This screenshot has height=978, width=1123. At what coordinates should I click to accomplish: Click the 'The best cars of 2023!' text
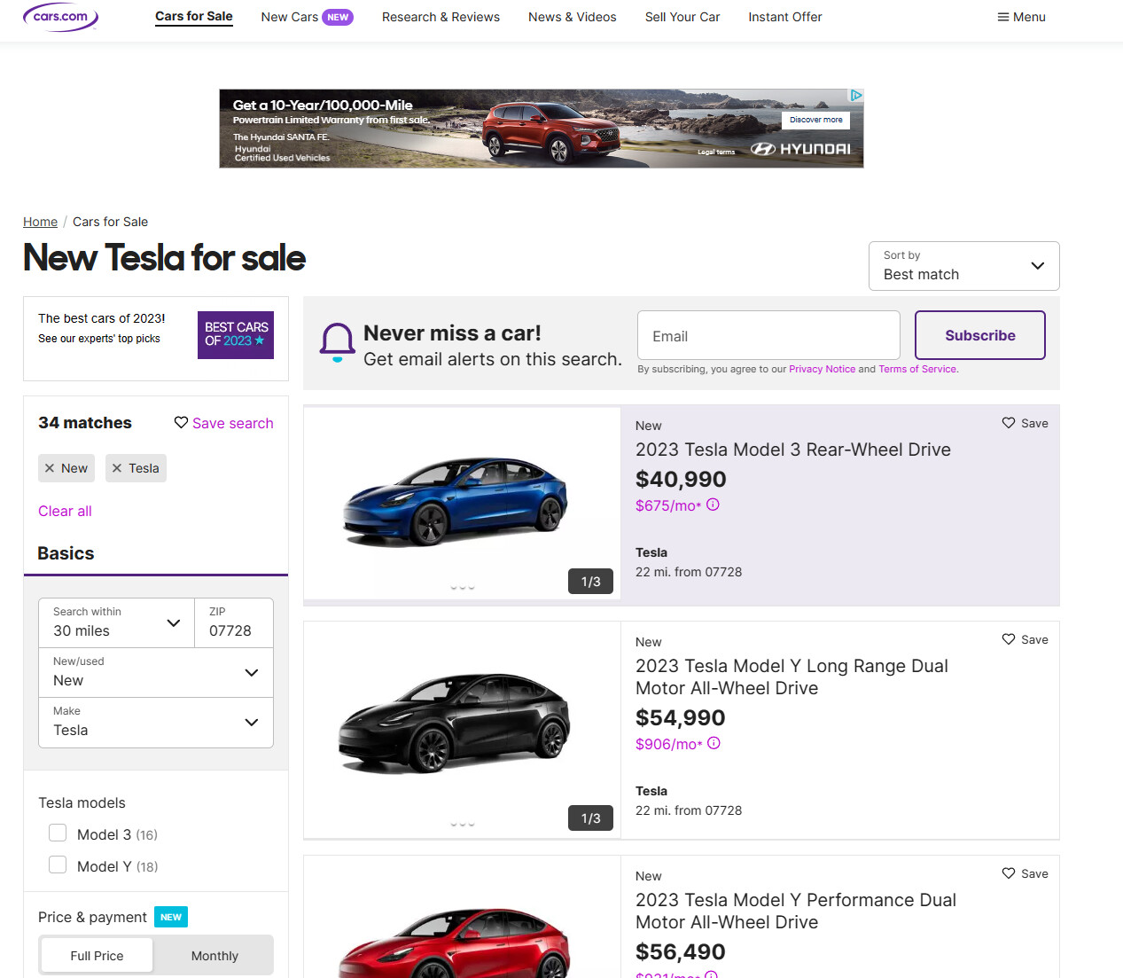tap(102, 318)
